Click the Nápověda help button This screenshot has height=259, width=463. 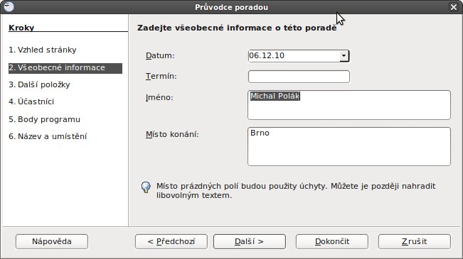[x=52, y=242]
